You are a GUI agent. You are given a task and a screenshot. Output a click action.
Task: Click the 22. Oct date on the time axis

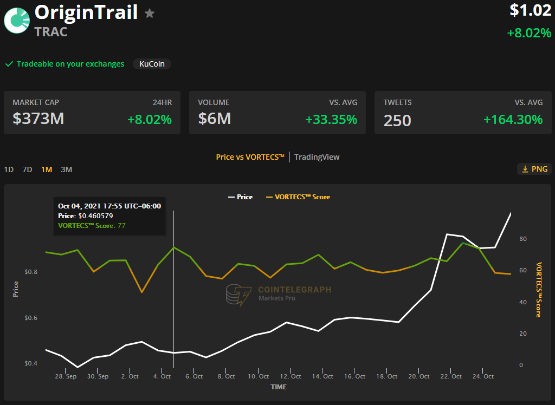click(x=451, y=376)
